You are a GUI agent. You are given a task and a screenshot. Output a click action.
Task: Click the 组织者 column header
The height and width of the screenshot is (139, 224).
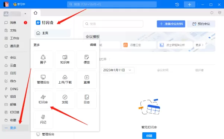click(199, 70)
